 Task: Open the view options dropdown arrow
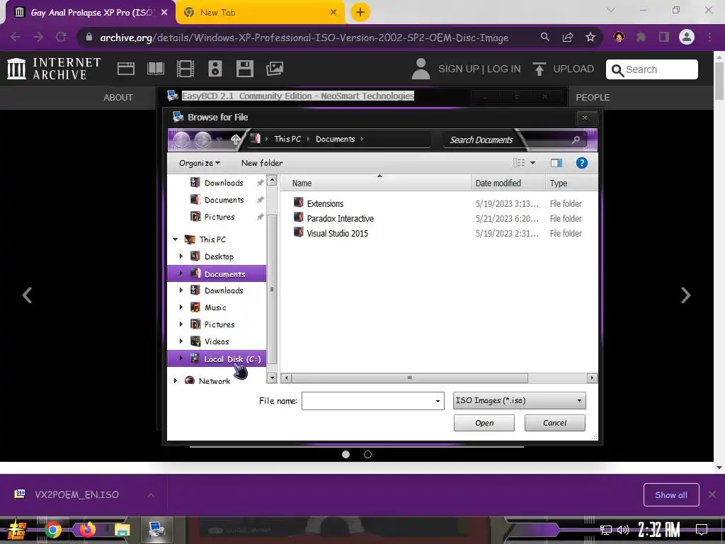pyautogui.click(x=532, y=163)
